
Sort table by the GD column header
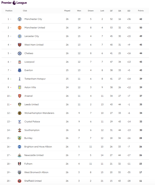(129, 11)
